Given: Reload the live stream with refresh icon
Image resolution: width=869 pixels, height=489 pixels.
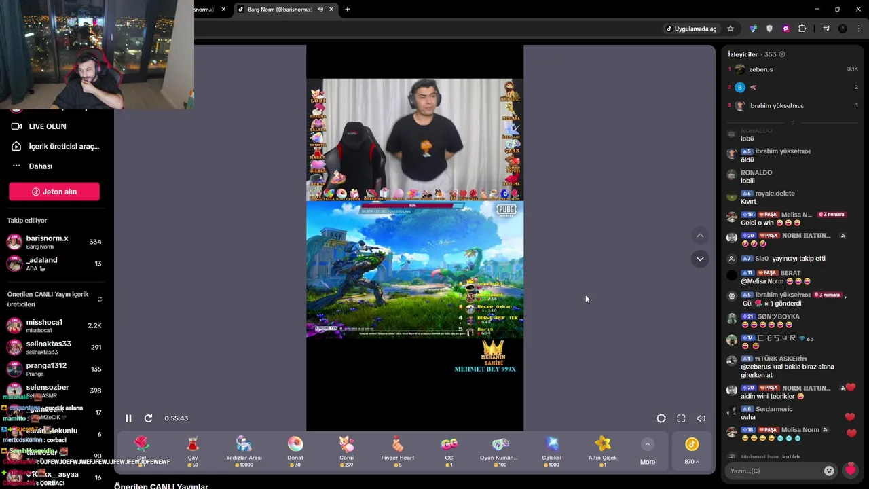Looking at the screenshot, I should tap(148, 418).
